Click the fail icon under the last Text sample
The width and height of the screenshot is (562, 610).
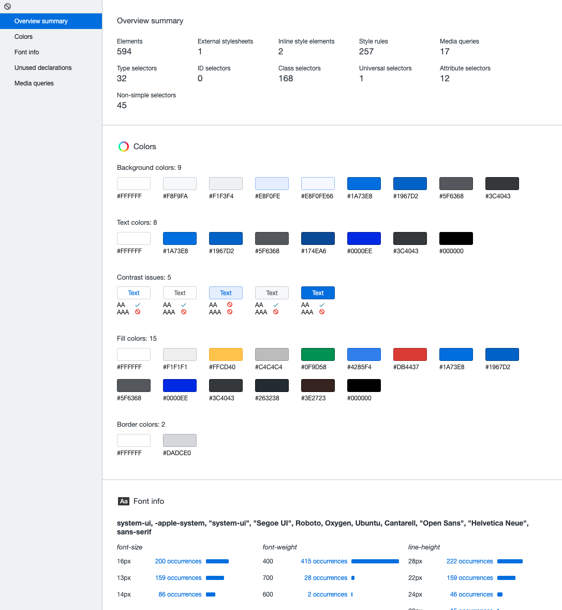click(321, 312)
